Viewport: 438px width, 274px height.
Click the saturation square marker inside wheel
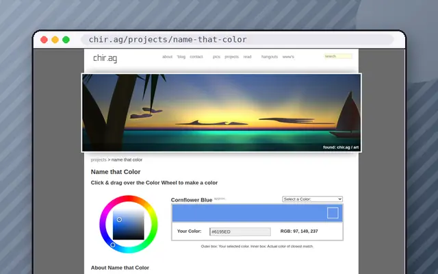[x=119, y=220]
